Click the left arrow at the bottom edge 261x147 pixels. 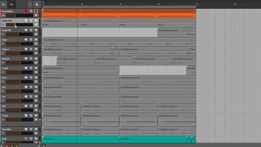[43, 146]
